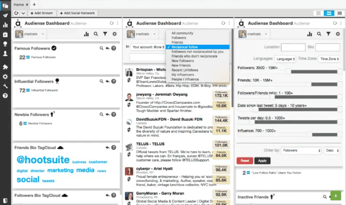Click the Apply filter button
The height and width of the screenshot is (205, 346).
(x=262, y=161)
